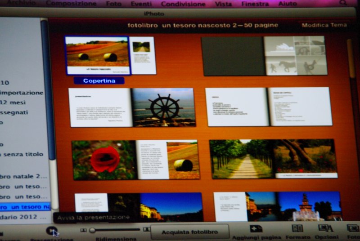This screenshot has height=241, width=360.
Task: Click the Modifica Tema button
Action: pyautogui.click(x=324, y=25)
